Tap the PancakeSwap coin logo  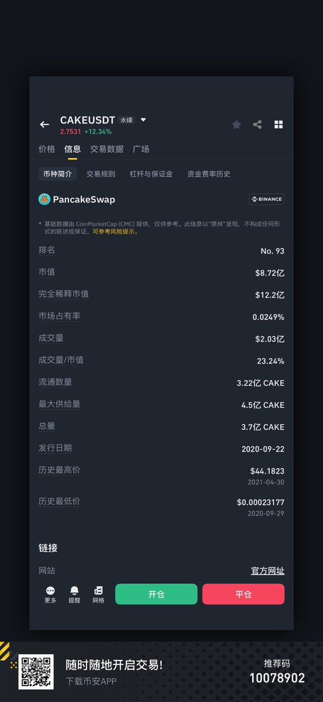coord(44,199)
